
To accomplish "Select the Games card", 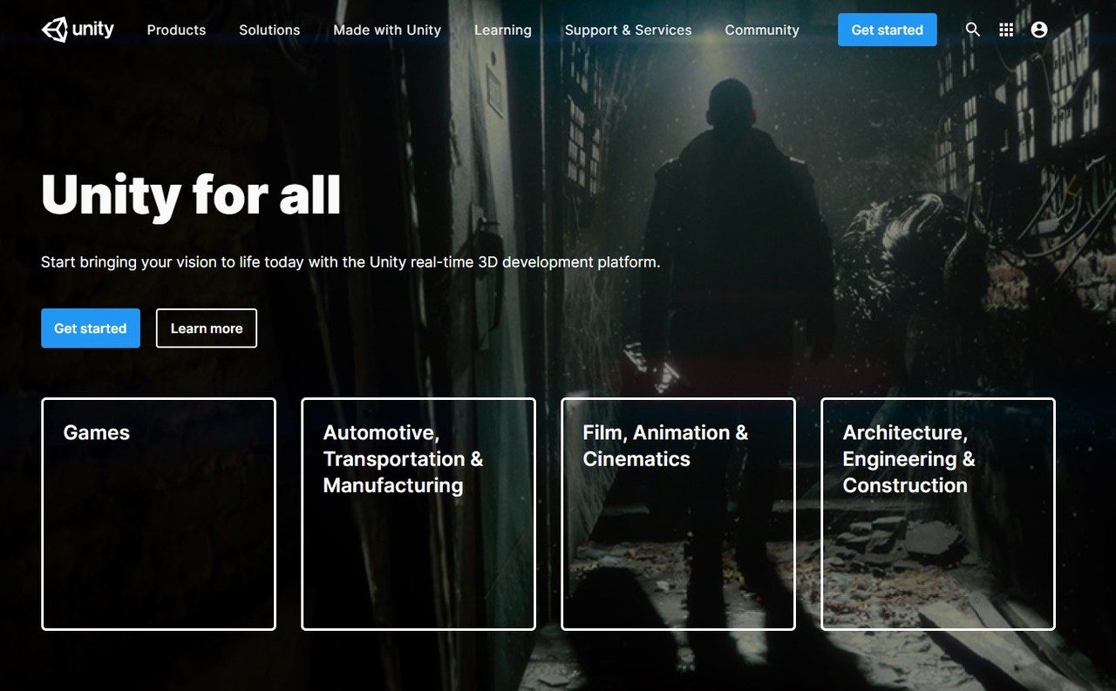I will tap(159, 514).
